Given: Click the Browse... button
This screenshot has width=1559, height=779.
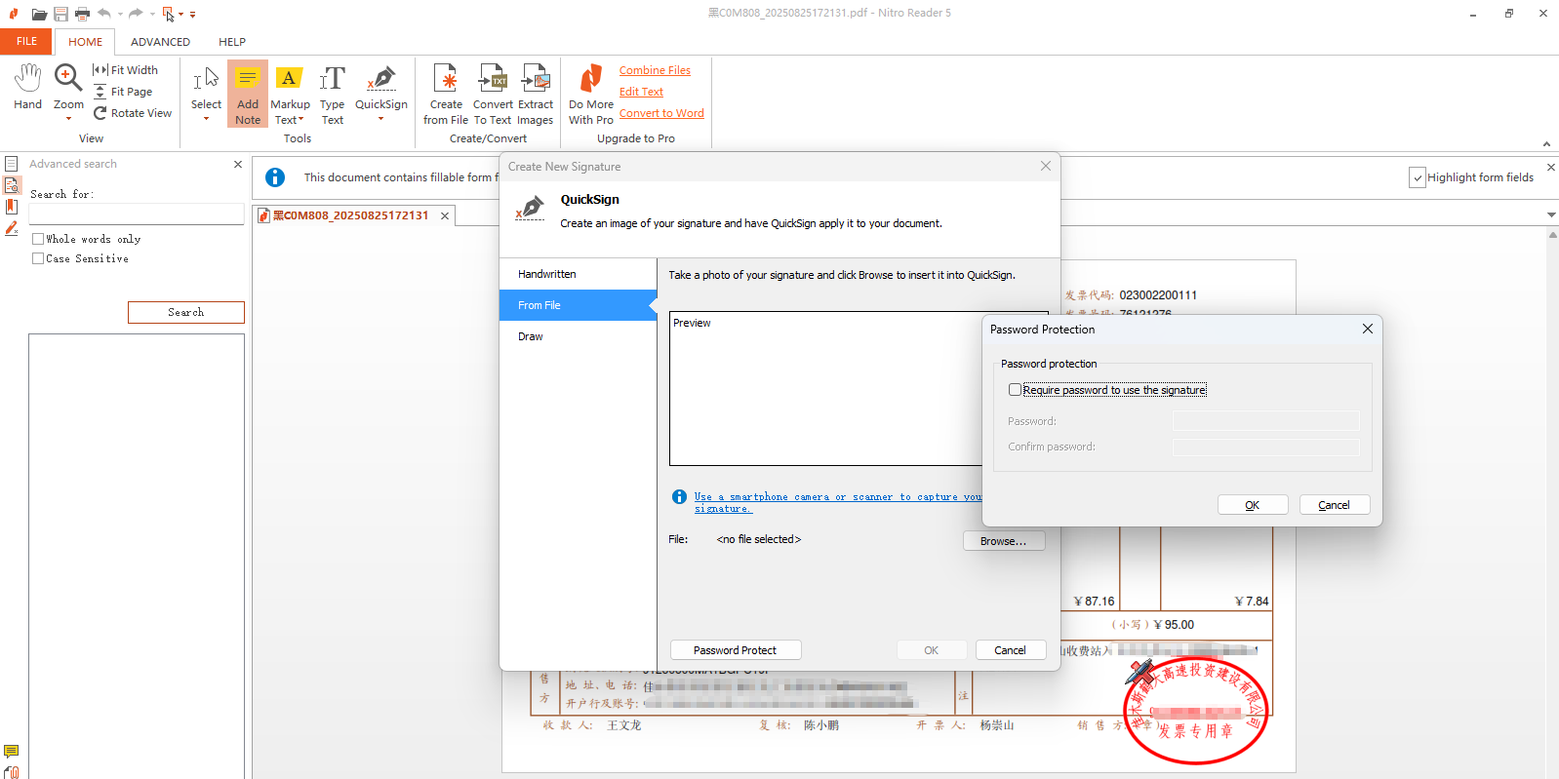Looking at the screenshot, I should tap(1004, 541).
